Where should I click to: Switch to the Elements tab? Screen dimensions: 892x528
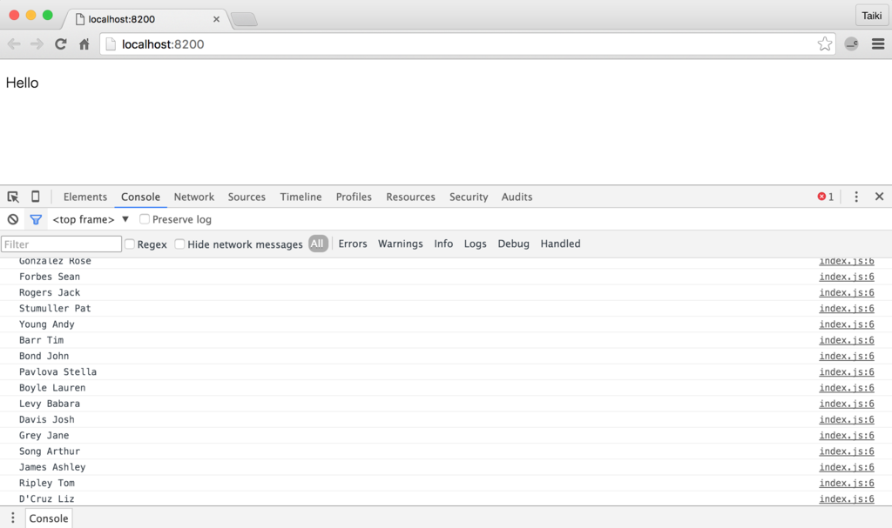(85, 197)
